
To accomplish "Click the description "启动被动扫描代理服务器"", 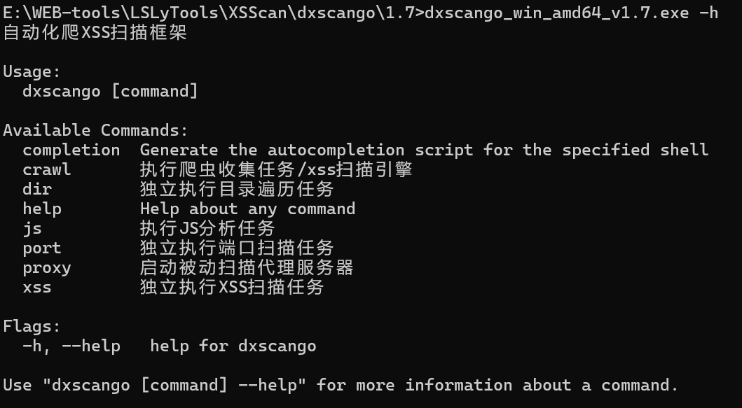I will (247, 267).
